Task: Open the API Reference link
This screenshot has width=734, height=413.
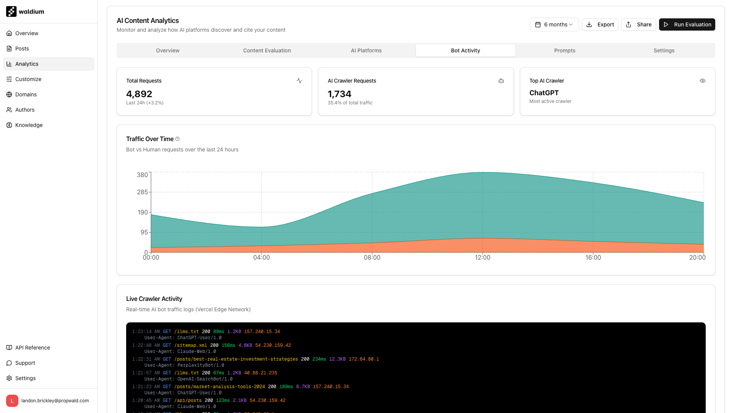Action: pos(49,348)
